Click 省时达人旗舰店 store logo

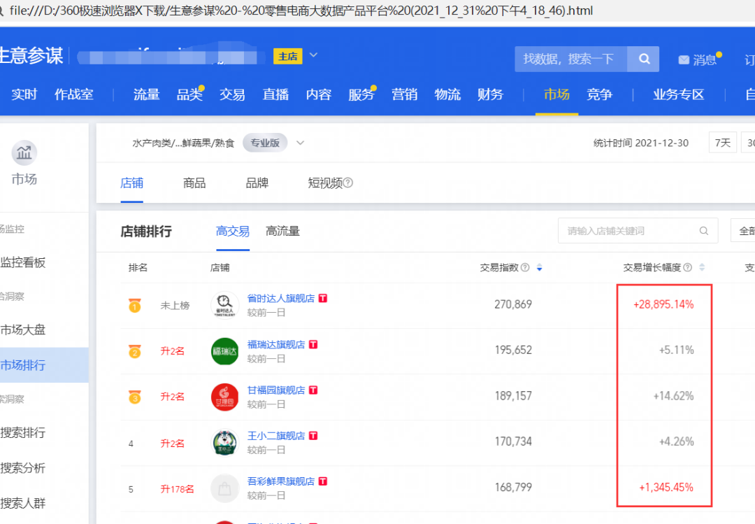225,304
